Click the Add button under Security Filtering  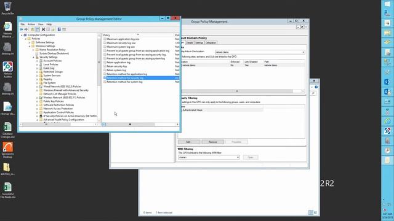189,142
